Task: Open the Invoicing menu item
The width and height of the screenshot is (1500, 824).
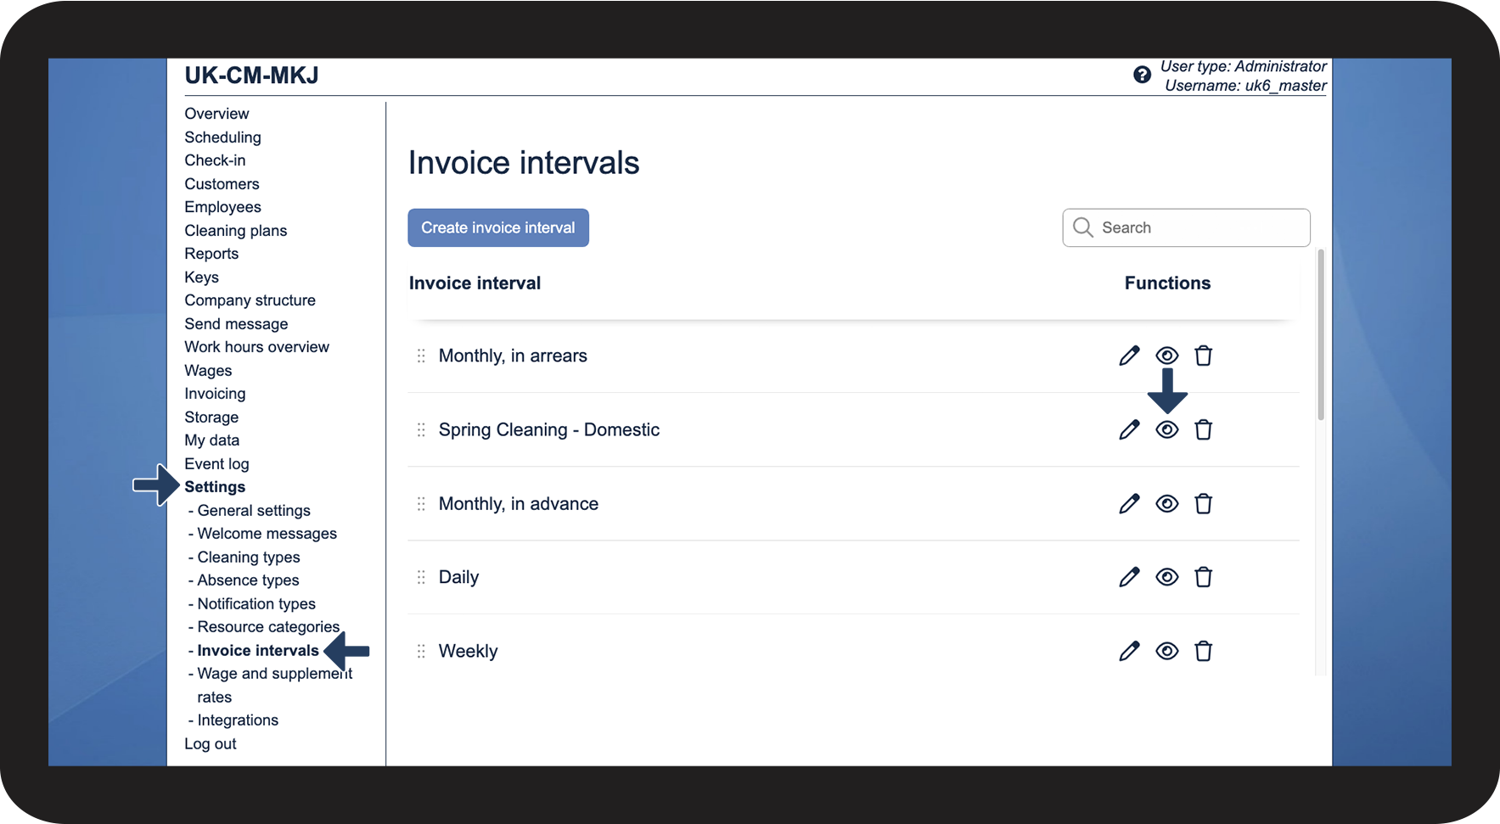Action: [215, 394]
